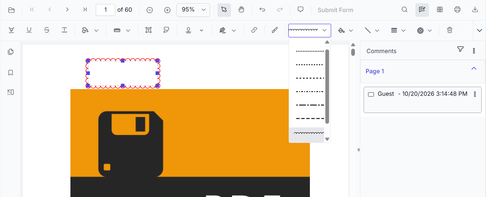The width and height of the screenshot is (486, 197).
Task: Open the border style combo box
Action: coord(310,30)
